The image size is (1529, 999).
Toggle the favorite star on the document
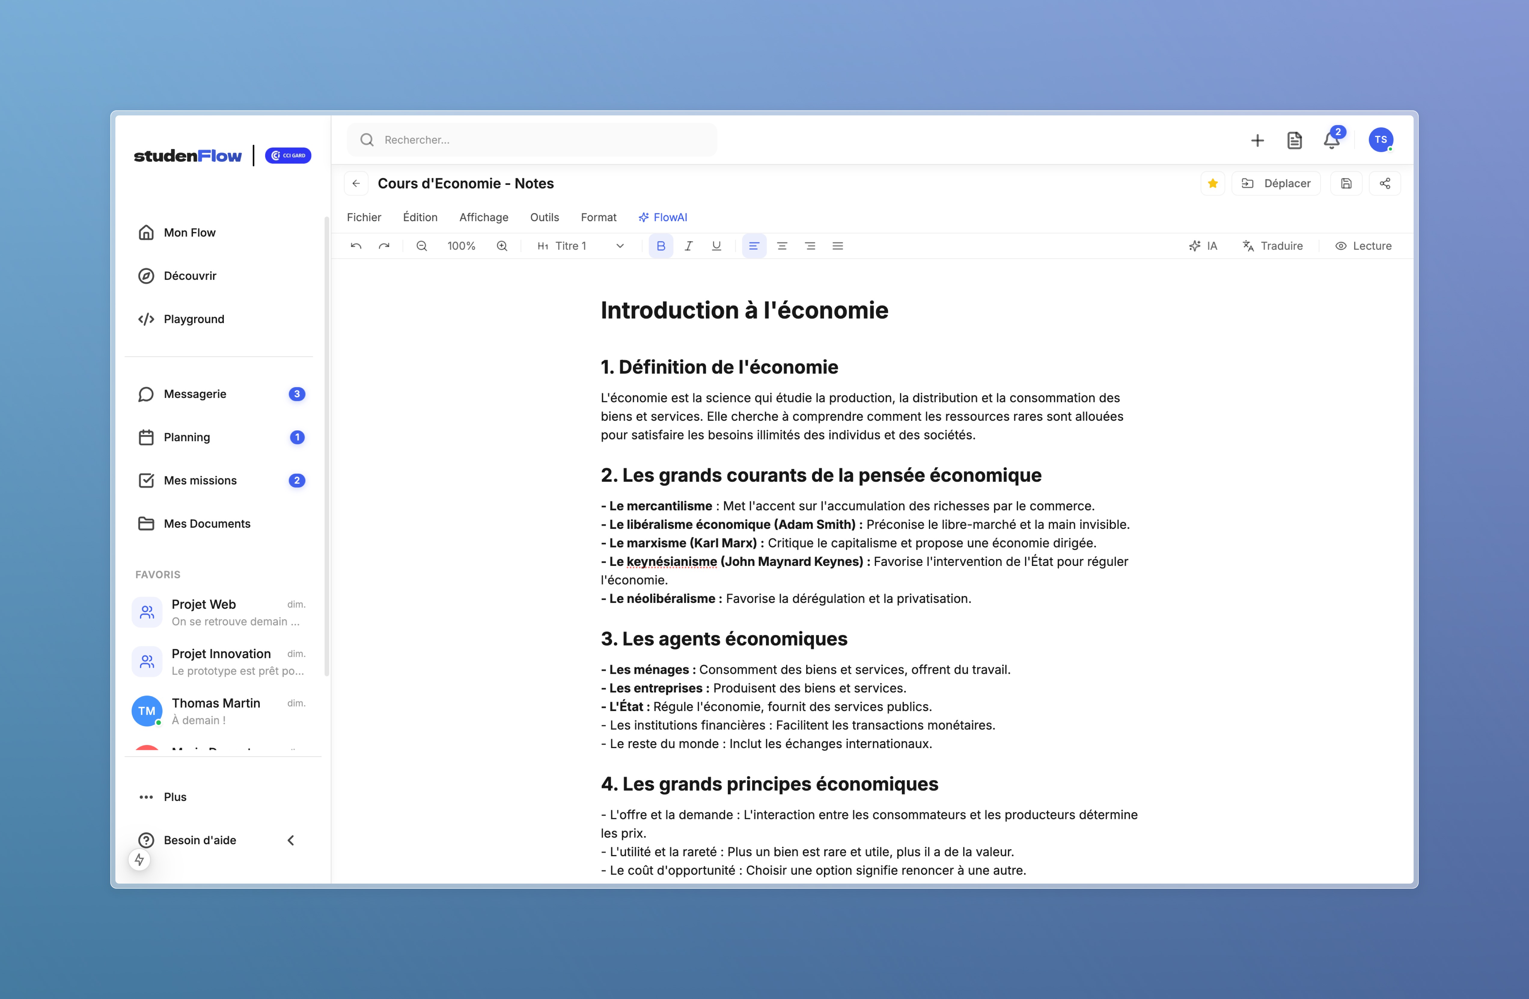point(1212,183)
